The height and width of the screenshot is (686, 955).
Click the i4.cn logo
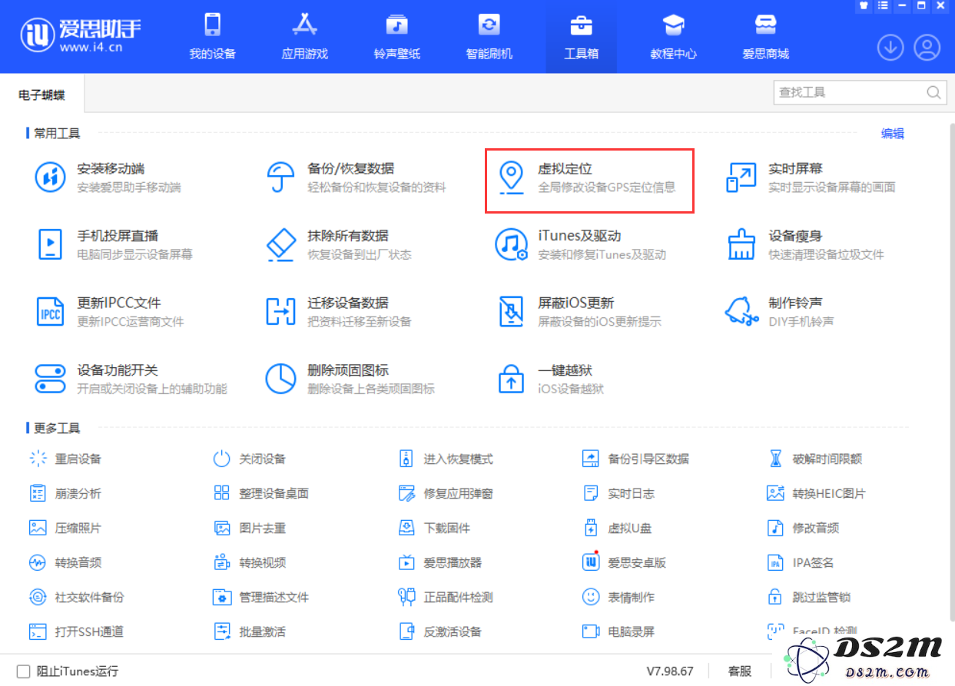tap(80, 37)
